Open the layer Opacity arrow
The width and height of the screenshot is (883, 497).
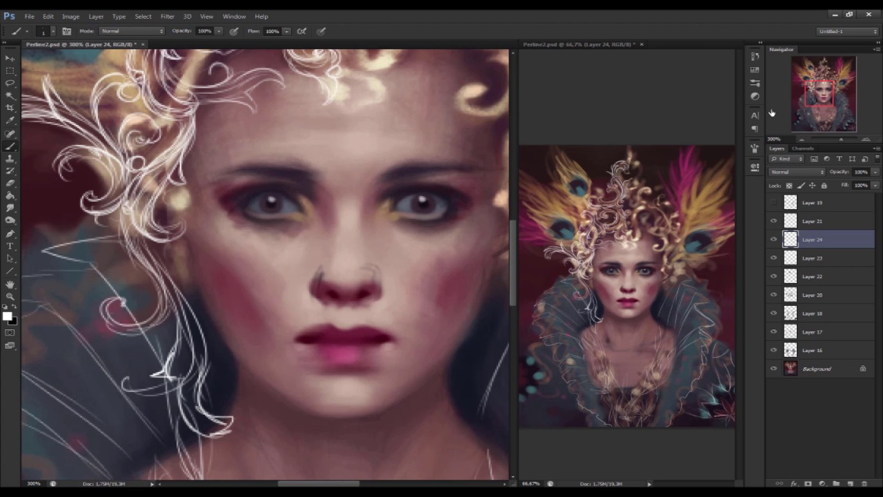point(875,172)
